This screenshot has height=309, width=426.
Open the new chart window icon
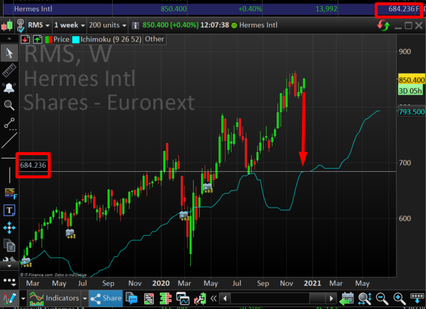click(x=183, y=299)
